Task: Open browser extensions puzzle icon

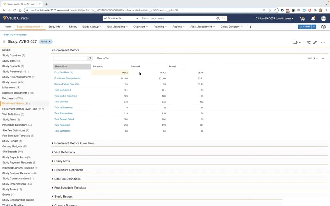Action: tap(315, 10)
